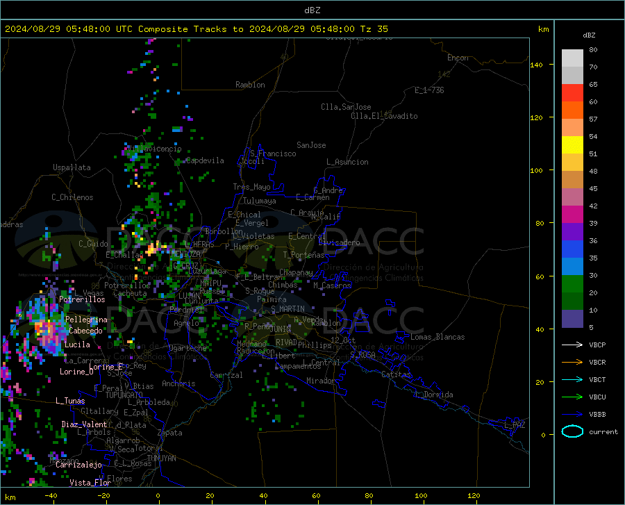
Task: Click the 'Tulumaya' map label
Action: [x=260, y=201]
